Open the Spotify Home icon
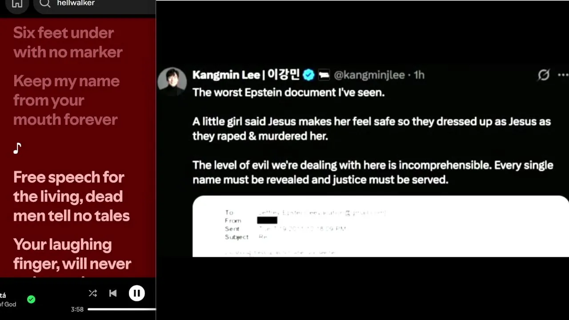The width and height of the screenshot is (569, 320). tap(17, 4)
